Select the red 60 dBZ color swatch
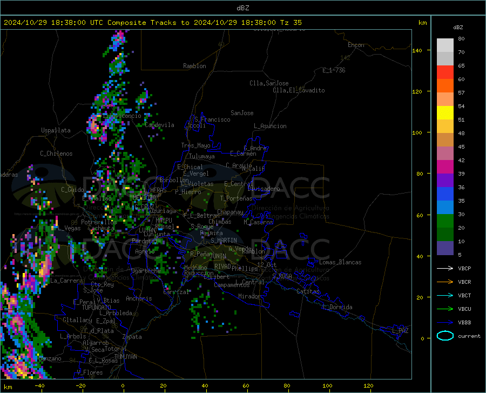Viewport: 486px width, 393px height. coord(445,72)
